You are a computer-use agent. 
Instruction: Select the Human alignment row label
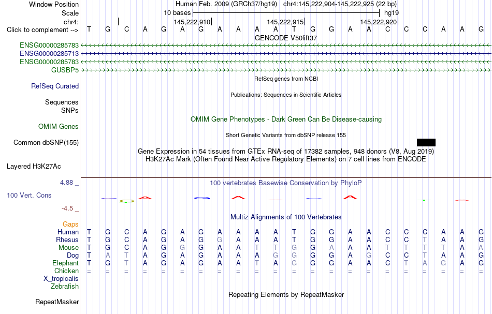click(68, 232)
